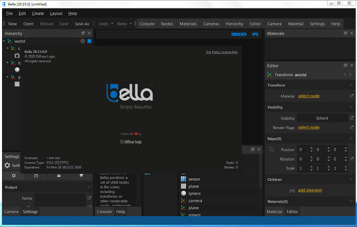Image resolution: width=357 pixels, height=227 pixels.
Task: Open the Help menu
Action: point(73,14)
